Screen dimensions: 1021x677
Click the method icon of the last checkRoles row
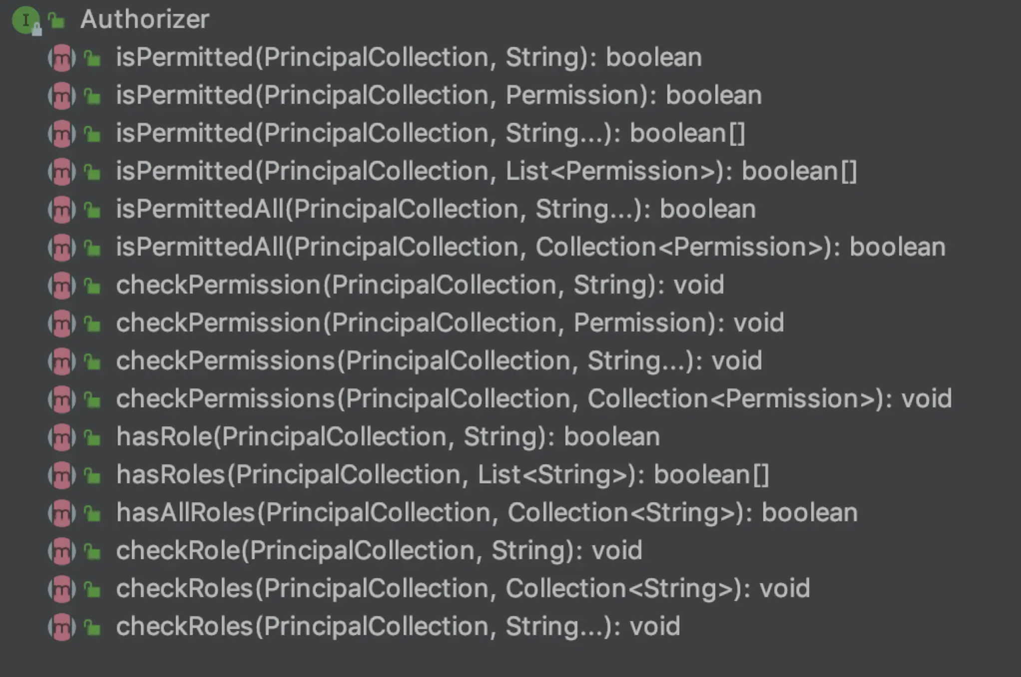point(62,627)
